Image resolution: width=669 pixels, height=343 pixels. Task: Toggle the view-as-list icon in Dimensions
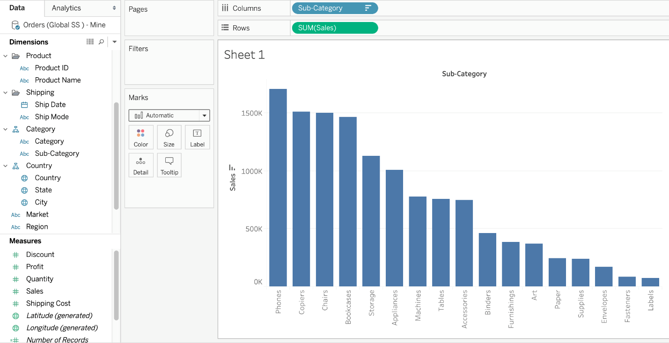click(90, 42)
